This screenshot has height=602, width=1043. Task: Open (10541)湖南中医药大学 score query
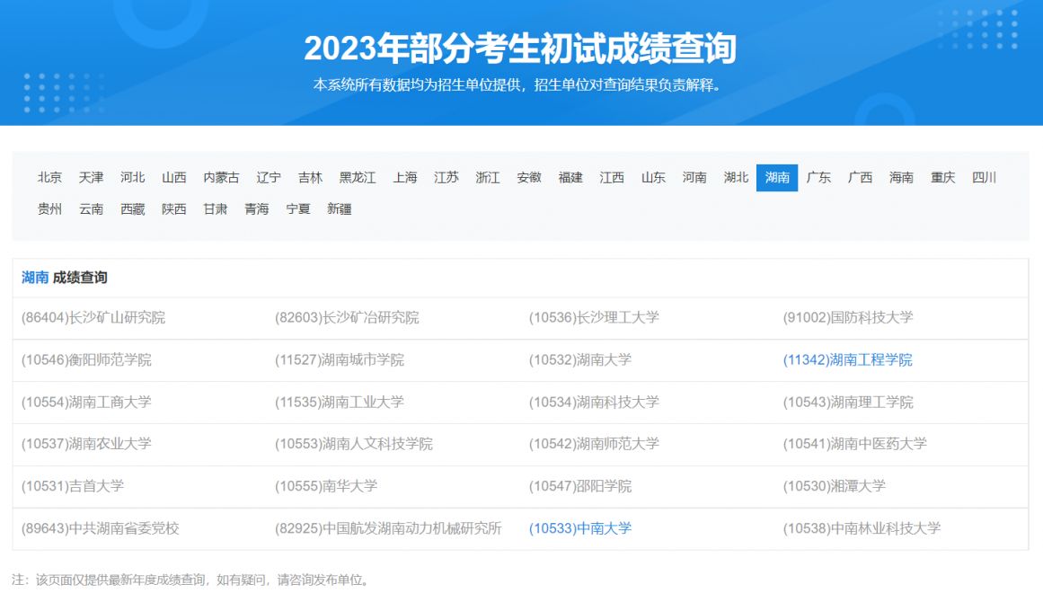click(x=854, y=444)
